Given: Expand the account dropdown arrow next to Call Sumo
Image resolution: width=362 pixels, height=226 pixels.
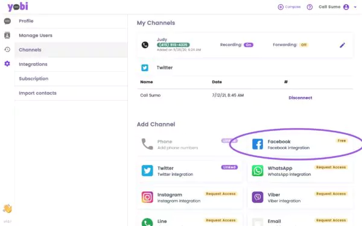Looking at the screenshot, I should pyautogui.click(x=355, y=7).
